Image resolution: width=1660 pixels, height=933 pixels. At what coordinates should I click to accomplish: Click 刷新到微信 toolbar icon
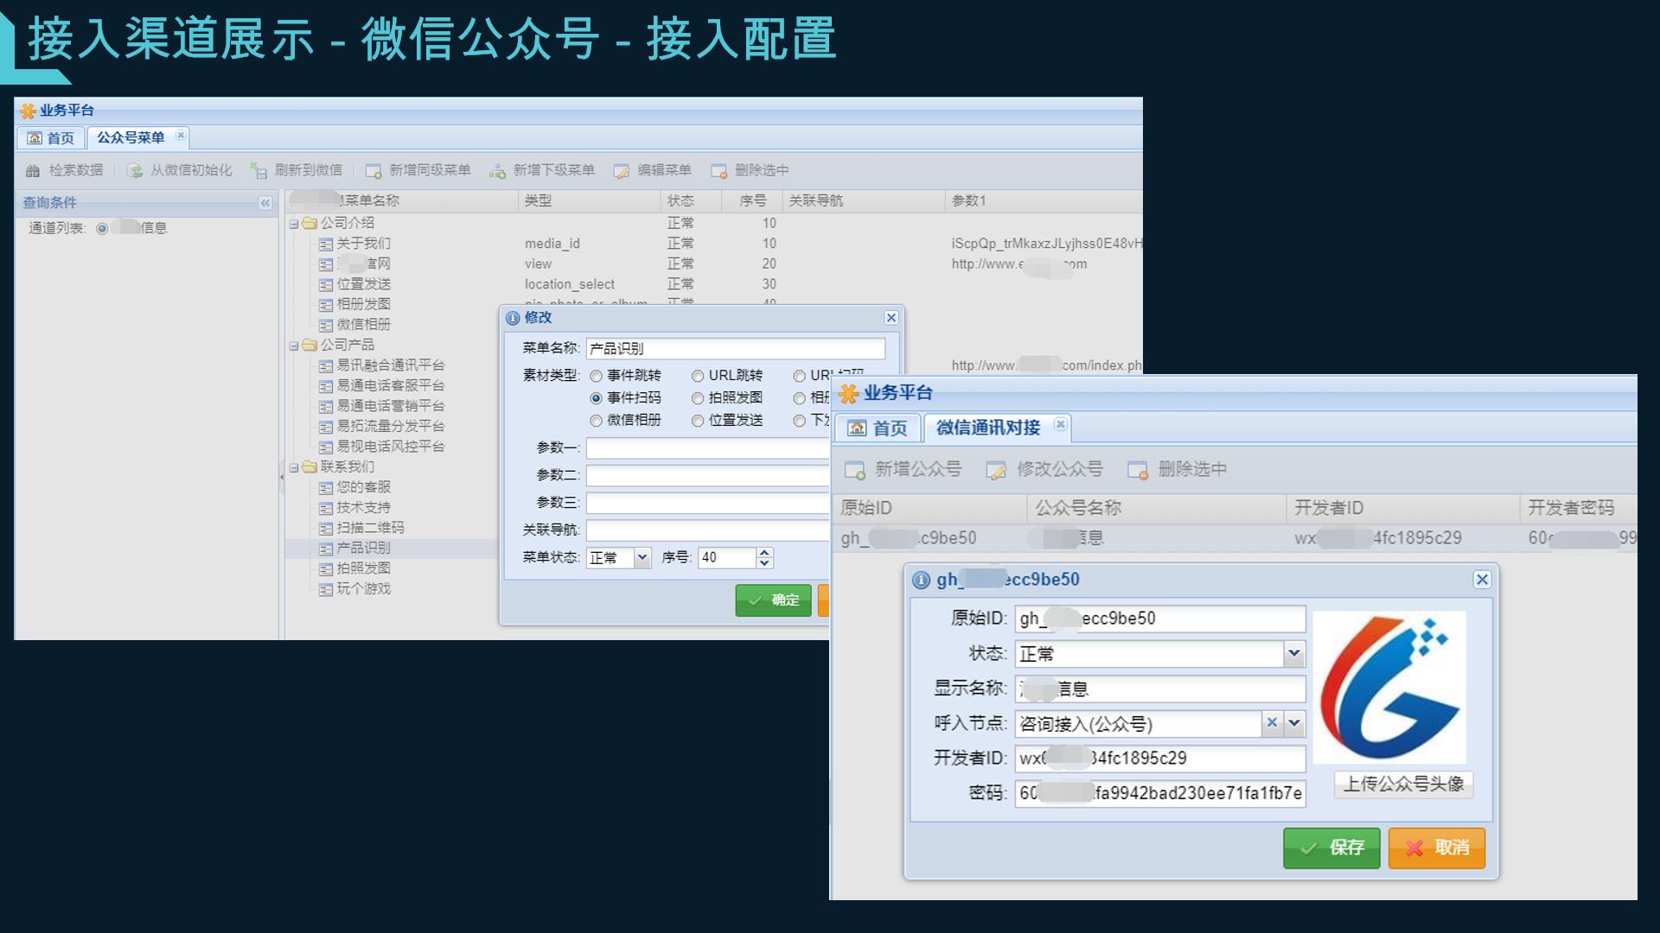coord(259,171)
